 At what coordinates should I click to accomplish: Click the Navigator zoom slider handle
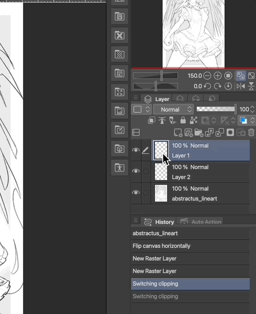[x=162, y=75]
